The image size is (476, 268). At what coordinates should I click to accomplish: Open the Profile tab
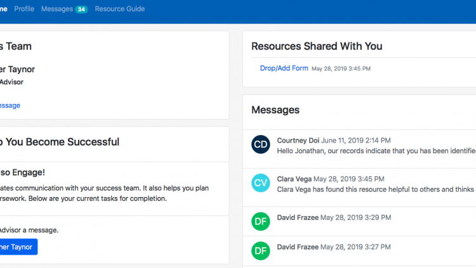(24, 9)
